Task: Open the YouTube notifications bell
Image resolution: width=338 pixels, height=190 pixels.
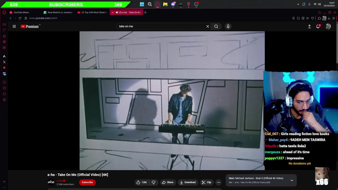Action: pos(318,26)
